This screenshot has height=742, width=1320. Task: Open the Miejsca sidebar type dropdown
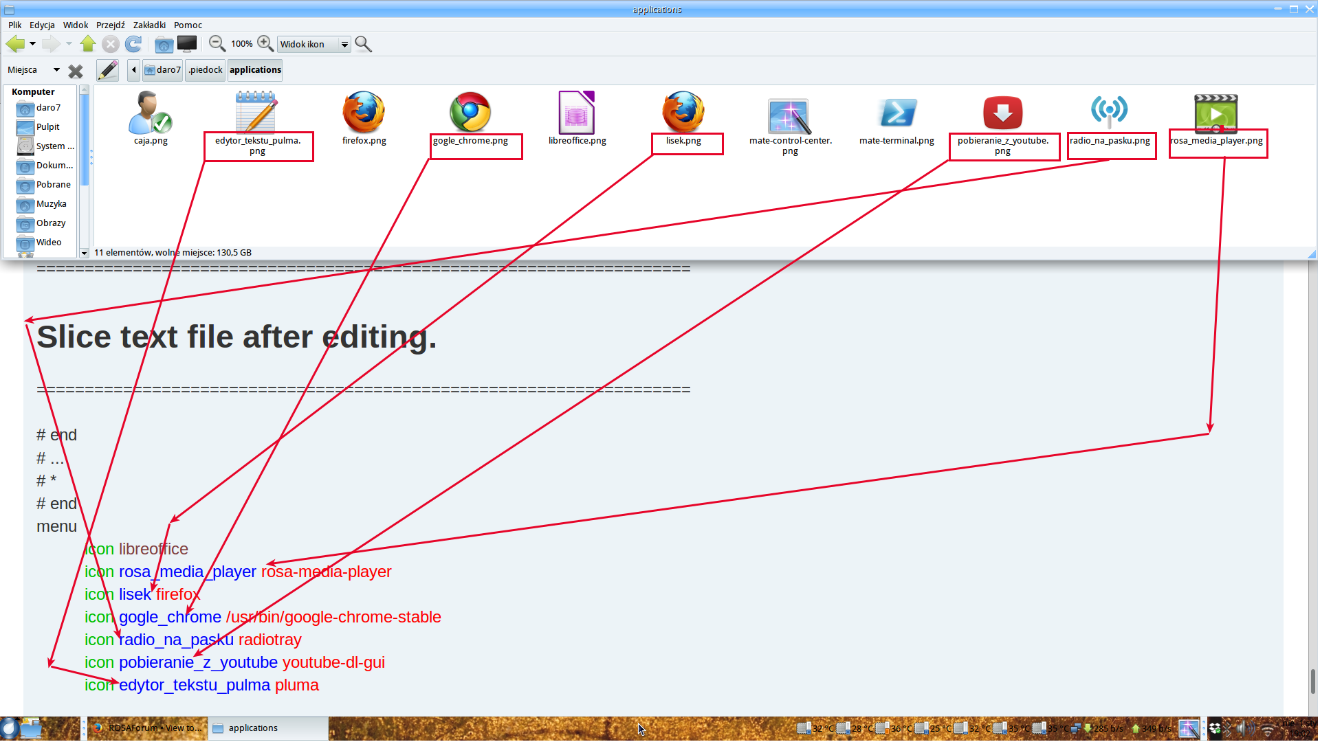(x=56, y=70)
